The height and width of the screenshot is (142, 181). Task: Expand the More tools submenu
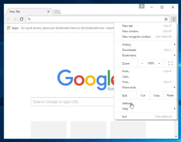(145, 87)
